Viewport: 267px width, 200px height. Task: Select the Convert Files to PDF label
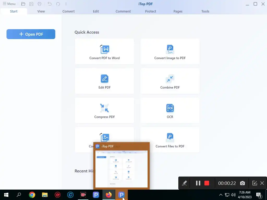click(170, 146)
